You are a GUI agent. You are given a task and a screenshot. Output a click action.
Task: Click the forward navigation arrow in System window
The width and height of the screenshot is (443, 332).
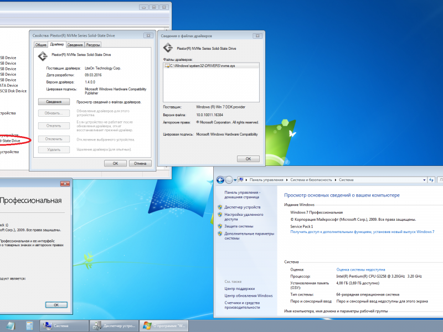[229, 180]
